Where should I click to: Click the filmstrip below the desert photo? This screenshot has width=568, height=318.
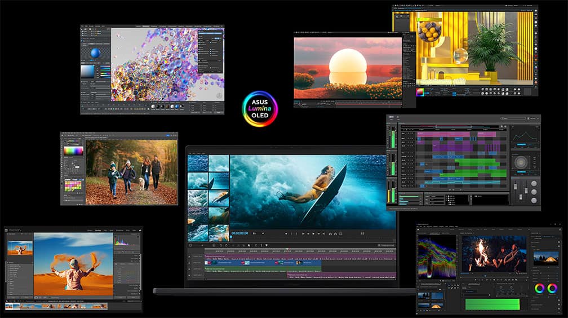56,306
